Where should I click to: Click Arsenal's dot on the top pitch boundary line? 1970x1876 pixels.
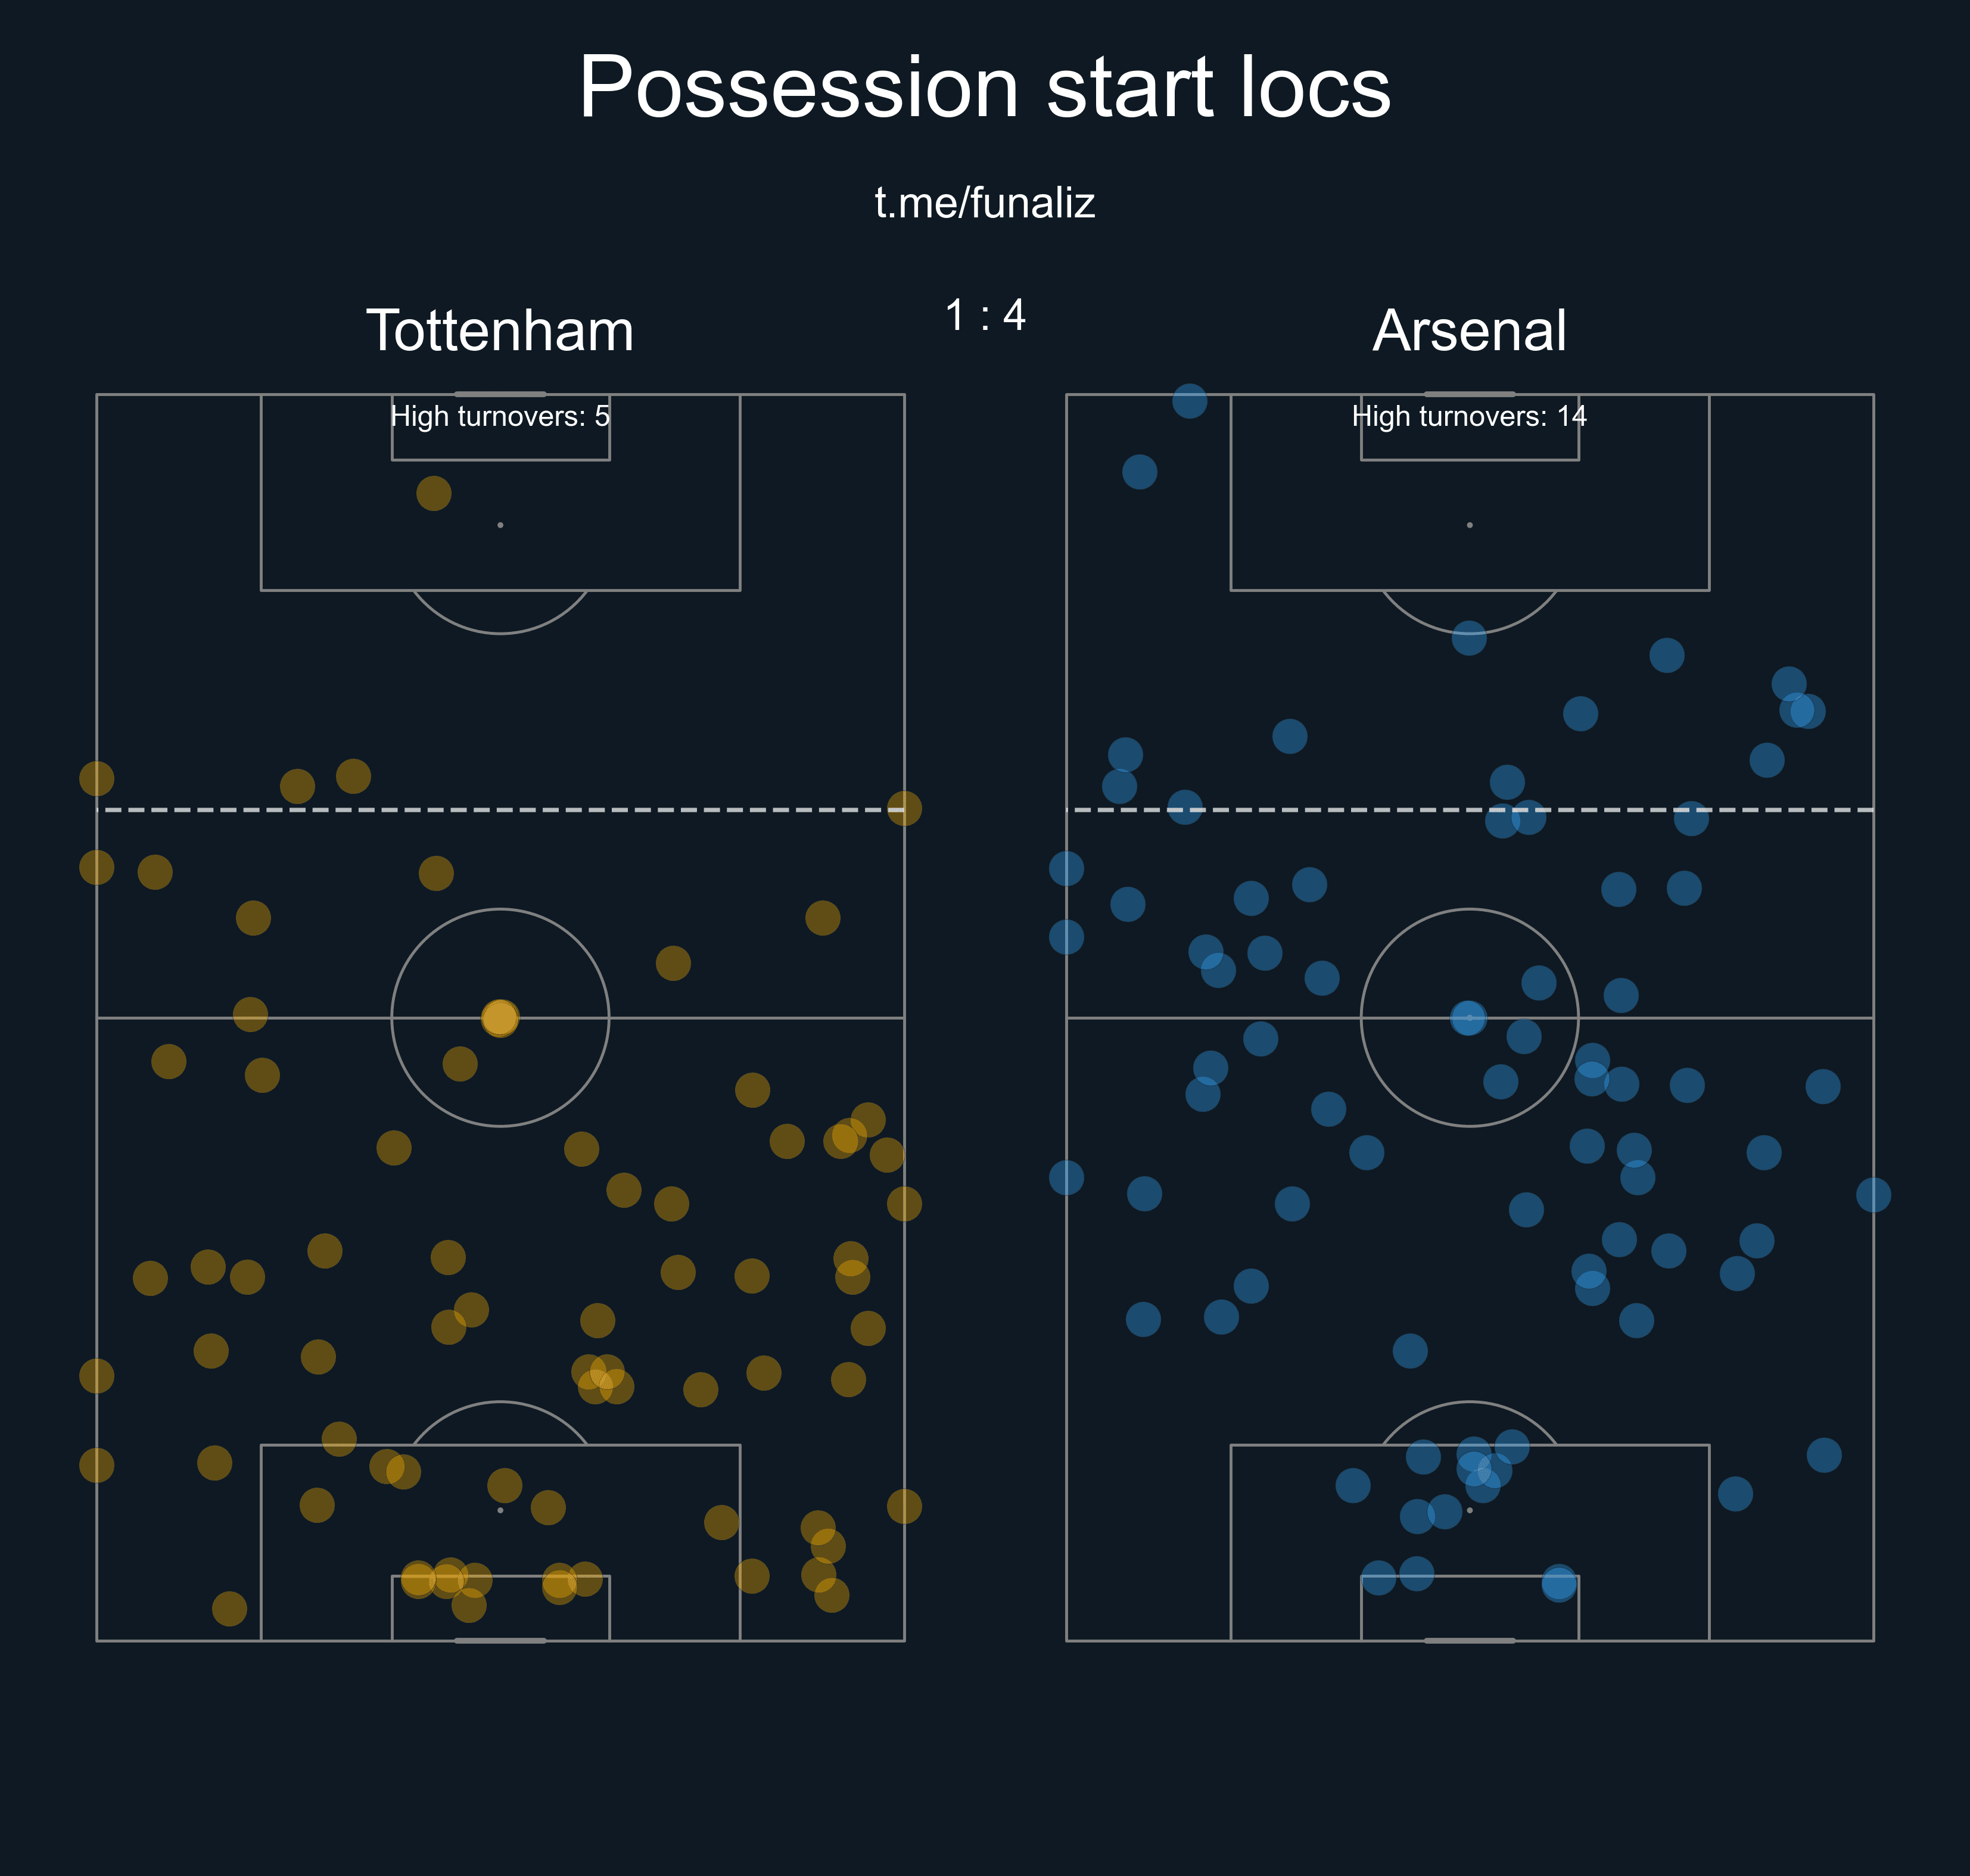[x=1190, y=401]
